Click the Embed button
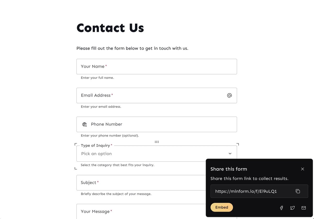This screenshot has height=219, width=314. 222,207
